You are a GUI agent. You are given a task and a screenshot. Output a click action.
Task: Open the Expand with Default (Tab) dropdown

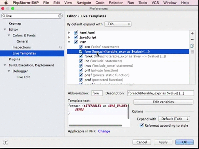point(174,119)
